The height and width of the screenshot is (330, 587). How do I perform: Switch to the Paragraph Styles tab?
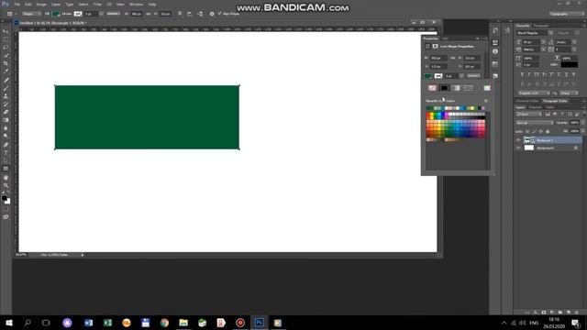pyautogui.click(x=555, y=101)
